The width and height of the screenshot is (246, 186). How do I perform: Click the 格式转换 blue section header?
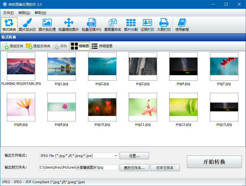click(123, 37)
